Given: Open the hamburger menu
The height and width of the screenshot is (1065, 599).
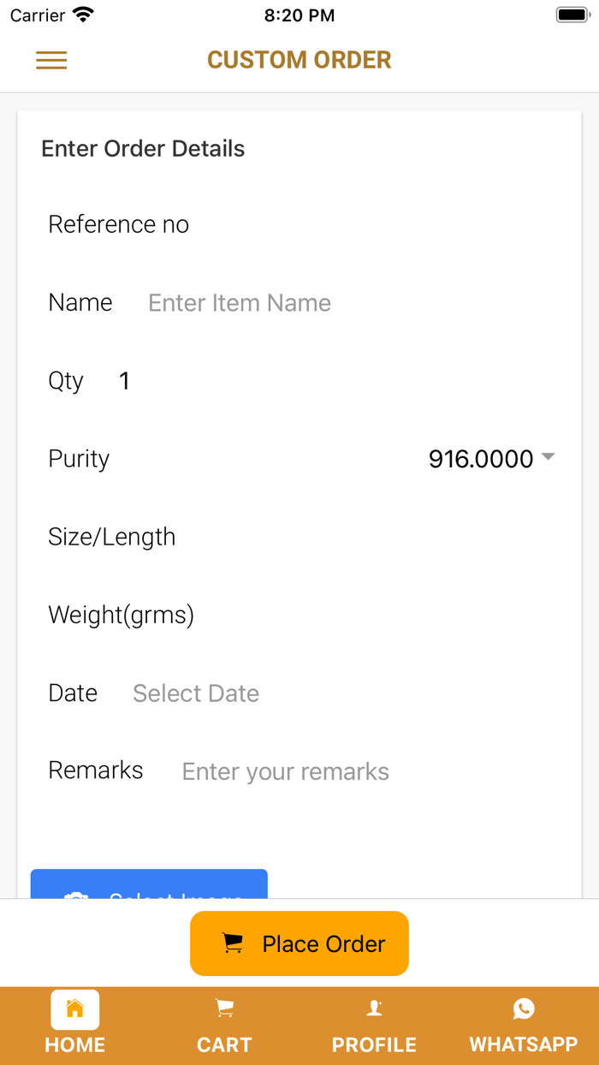Looking at the screenshot, I should (51, 60).
